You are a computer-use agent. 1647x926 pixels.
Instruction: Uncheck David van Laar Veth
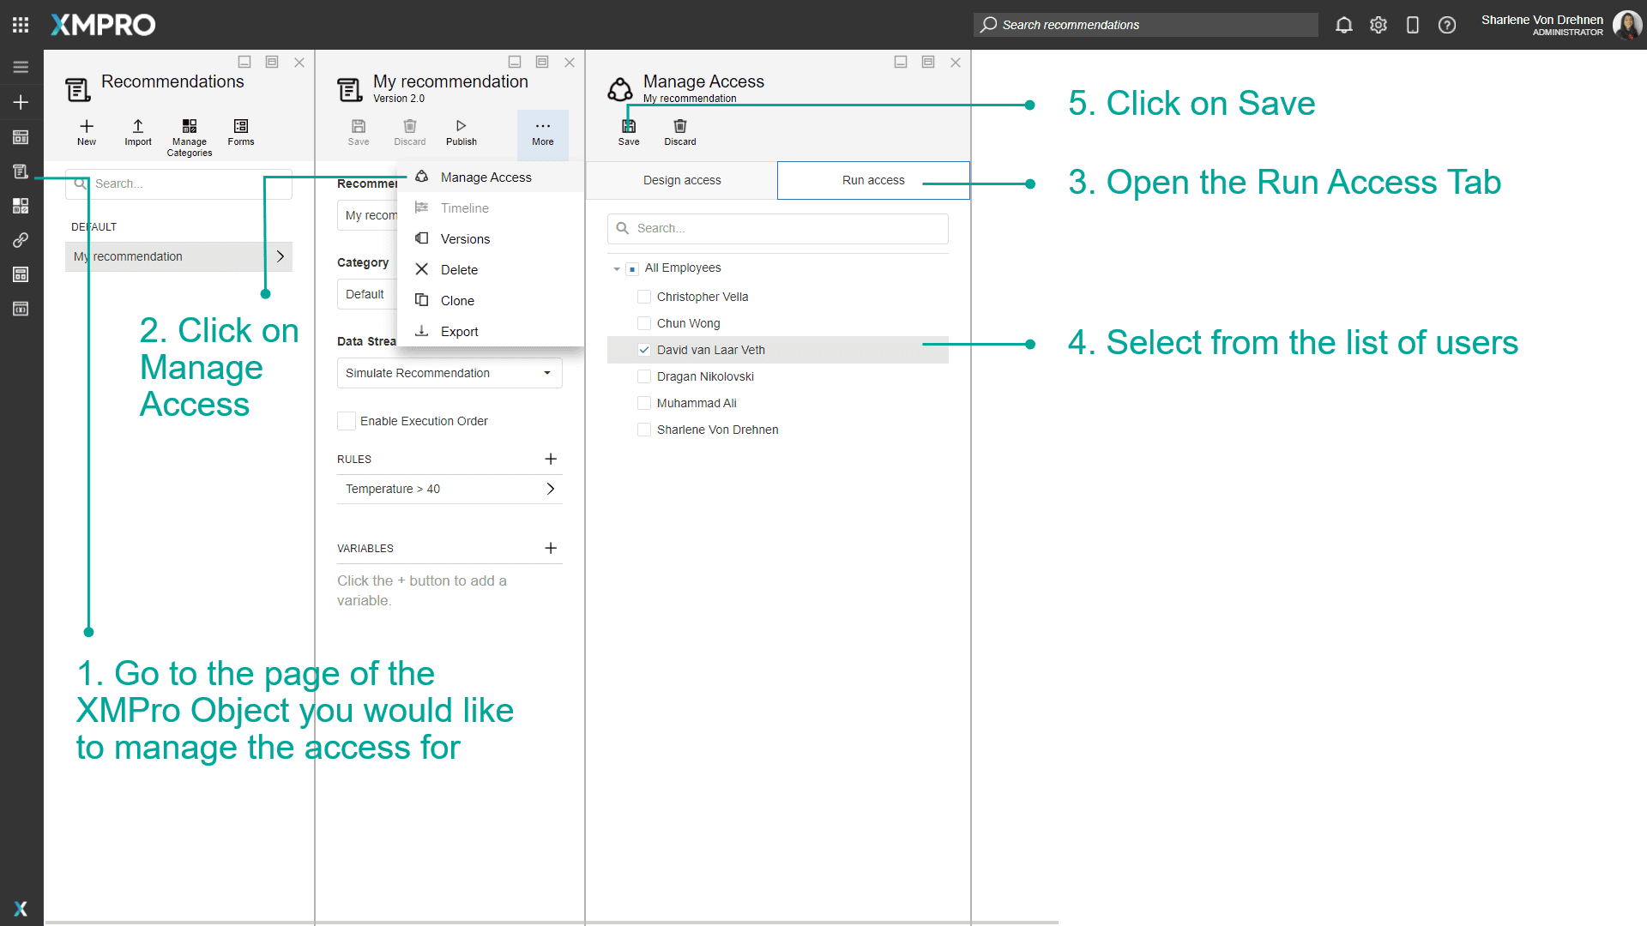tap(644, 349)
